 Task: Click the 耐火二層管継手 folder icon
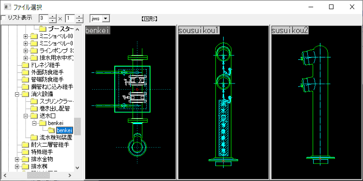(x=26, y=145)
